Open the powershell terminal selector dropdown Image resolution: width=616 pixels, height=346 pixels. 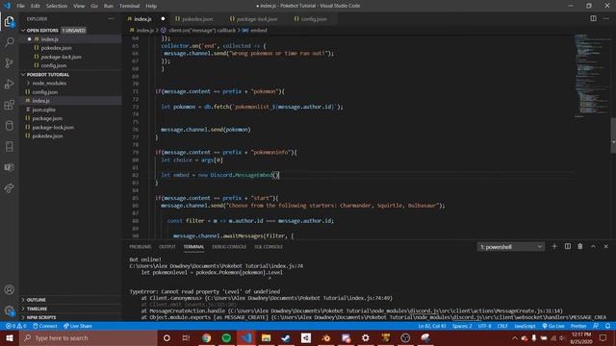coord(511,247)
